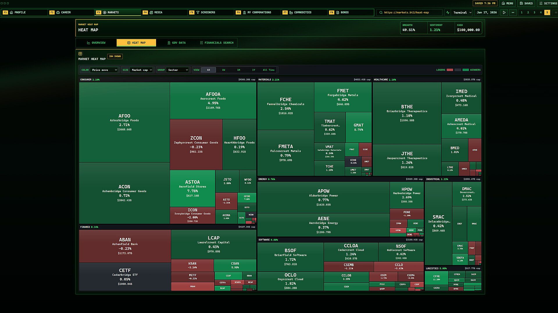Select the Screeners funnel icon
The image size is (558, 313).
point(198,12)
